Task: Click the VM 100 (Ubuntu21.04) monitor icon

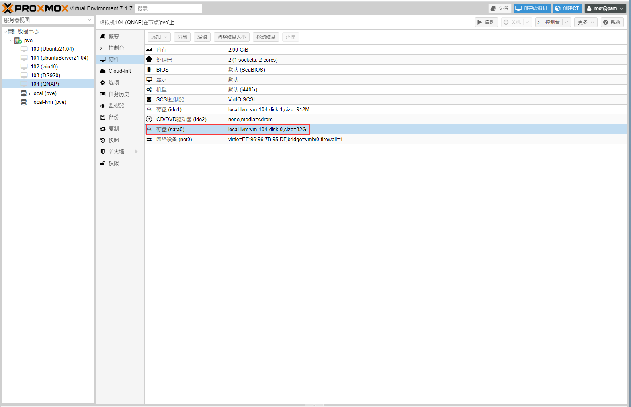Action: click(x=24, y=49)
